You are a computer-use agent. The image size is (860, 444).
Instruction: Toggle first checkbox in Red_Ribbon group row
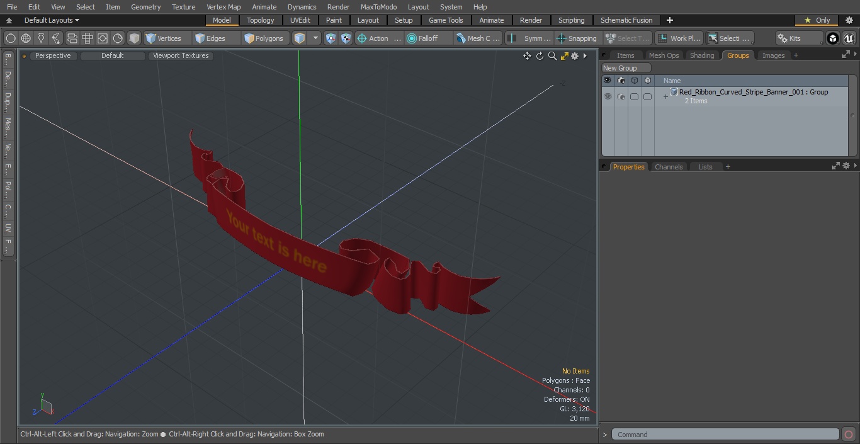(634, 96)
